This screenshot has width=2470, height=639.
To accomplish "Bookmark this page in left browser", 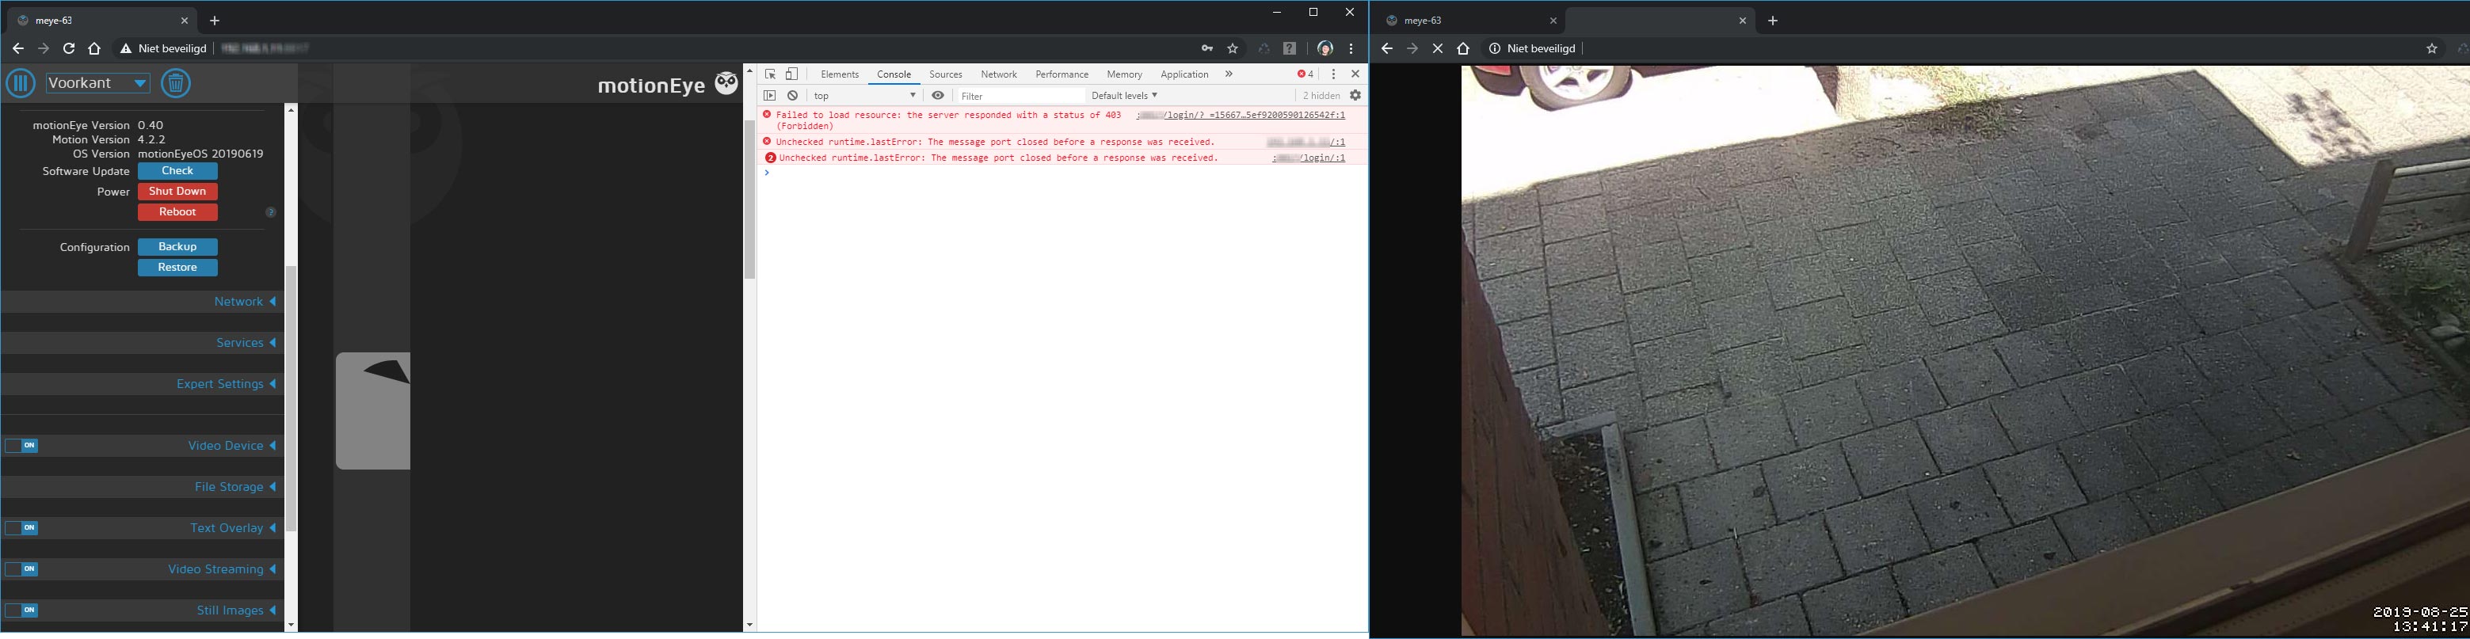I will click(x=1233, y=48).
